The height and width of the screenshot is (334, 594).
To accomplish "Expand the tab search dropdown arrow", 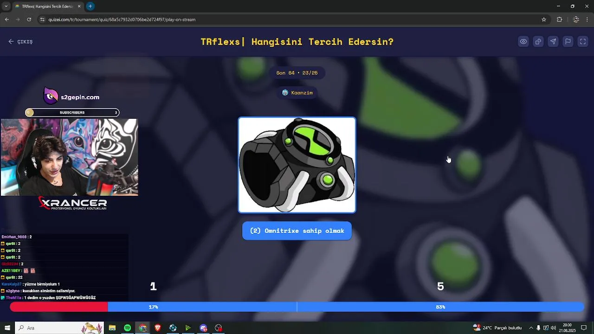I will pos(6,6).
